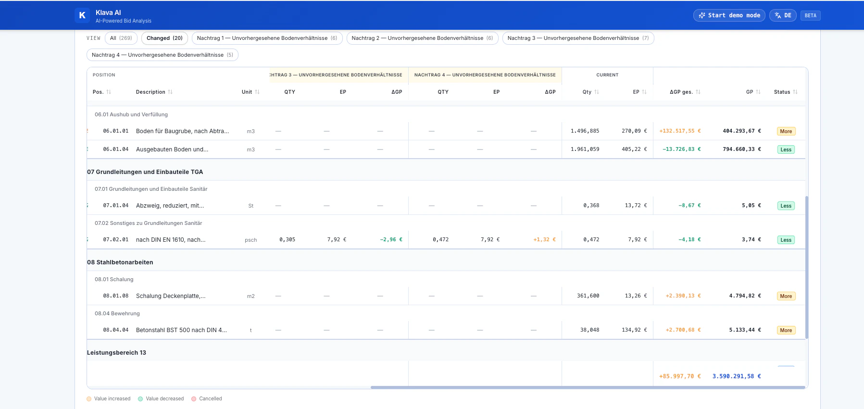Select the All (269) view filter
Viewport: 864px width, 409px height.
coord(121,38)
